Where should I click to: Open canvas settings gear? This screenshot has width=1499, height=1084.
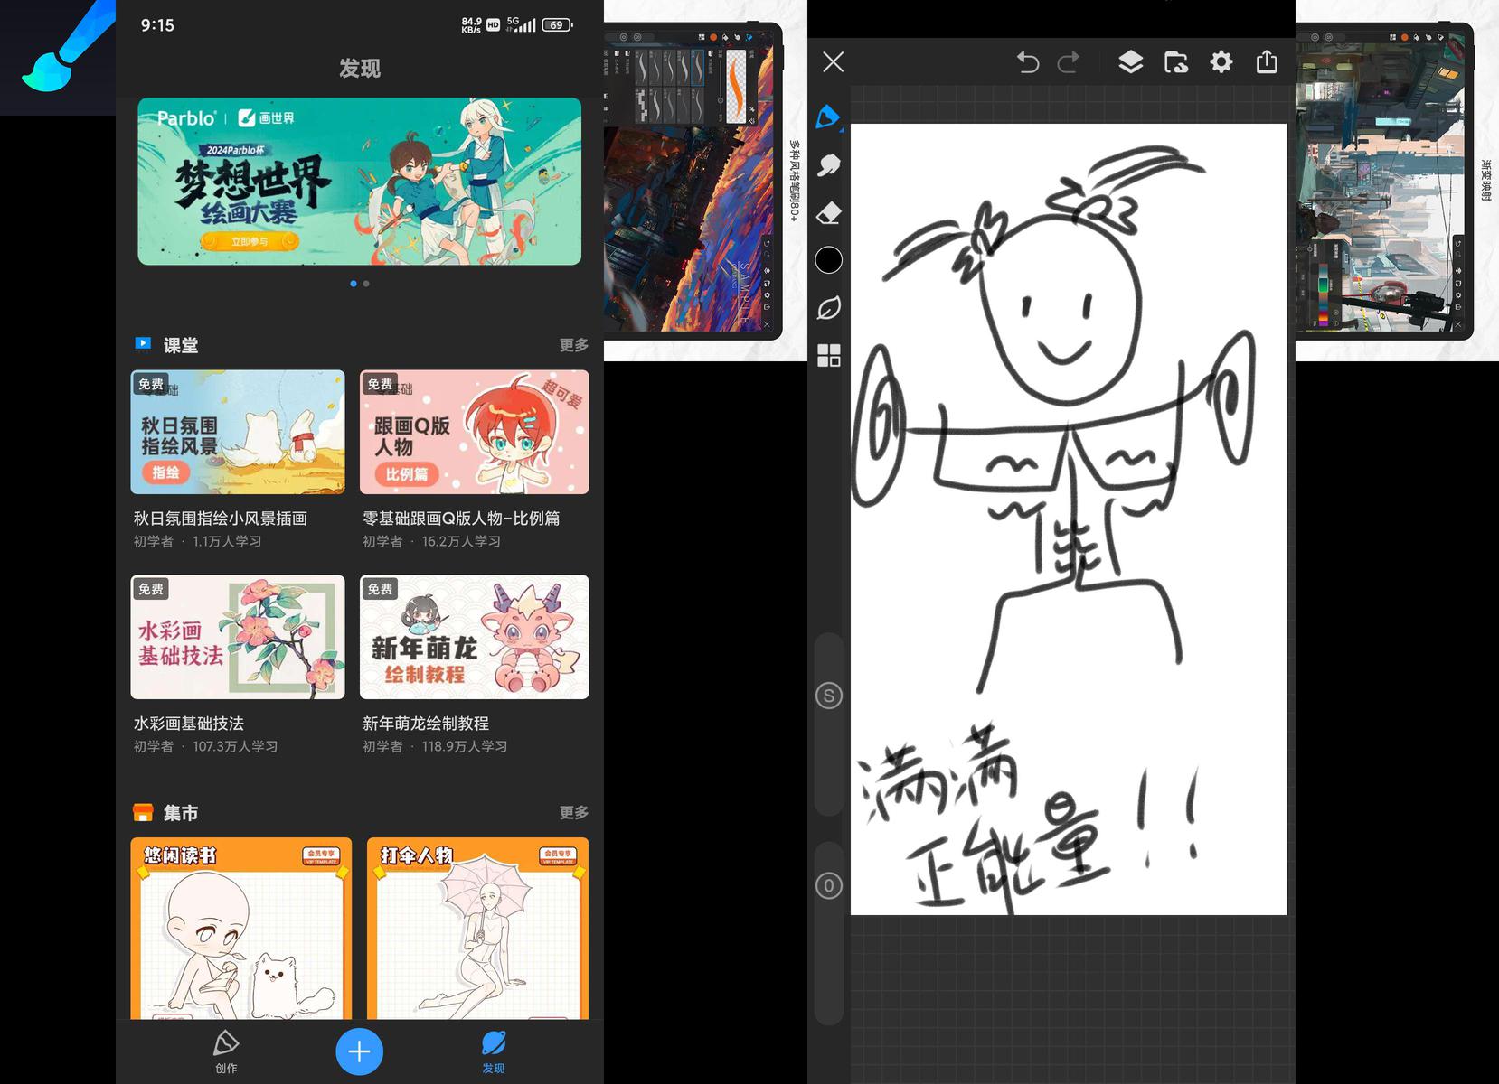point(1221,61)
